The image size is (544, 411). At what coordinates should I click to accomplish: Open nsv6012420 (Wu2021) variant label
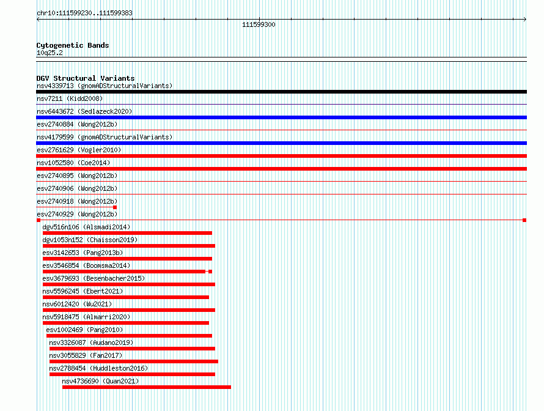click(x=77, y=304)
